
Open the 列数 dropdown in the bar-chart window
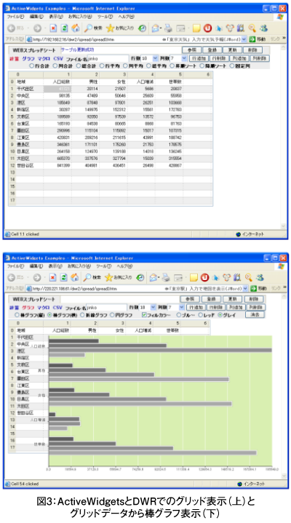[182, 308]
